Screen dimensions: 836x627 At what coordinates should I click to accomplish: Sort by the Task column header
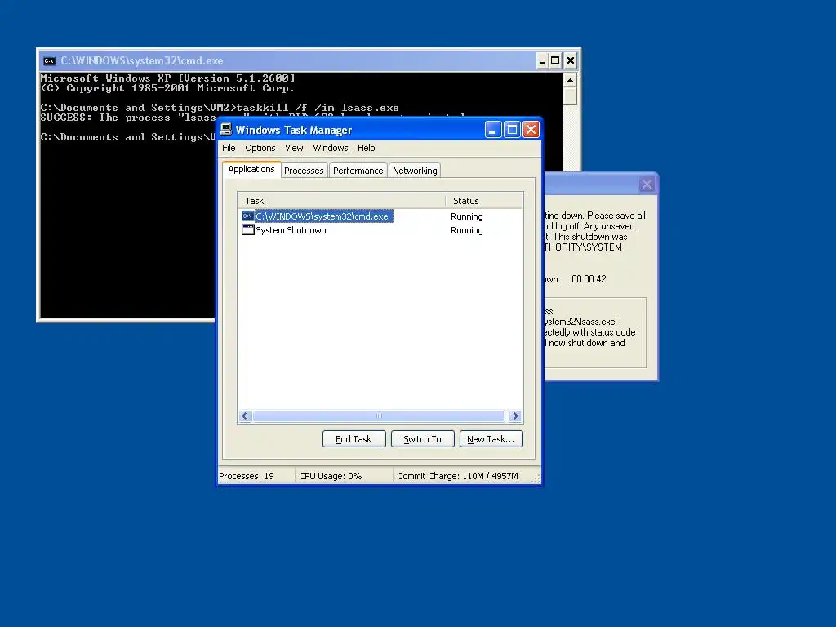click(341, 201)
